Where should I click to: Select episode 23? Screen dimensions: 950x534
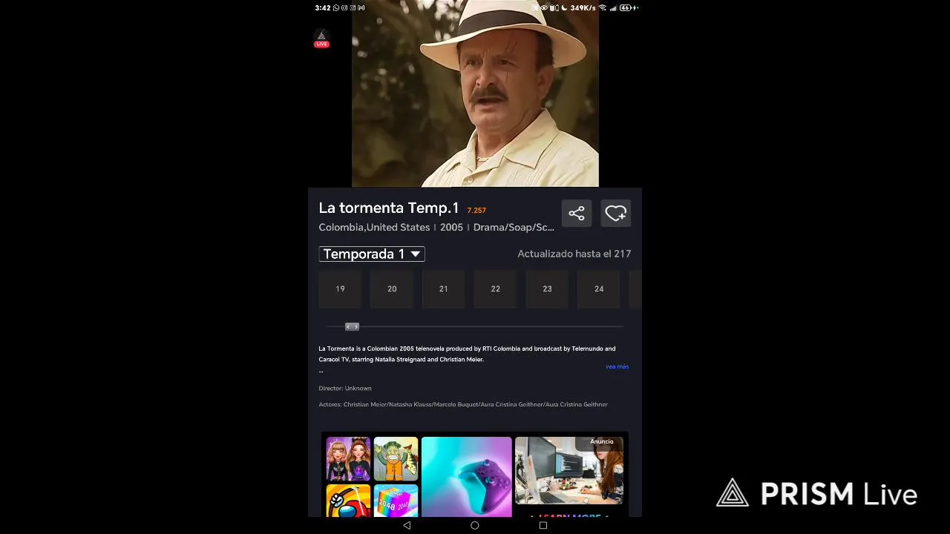tap(547, 289)
